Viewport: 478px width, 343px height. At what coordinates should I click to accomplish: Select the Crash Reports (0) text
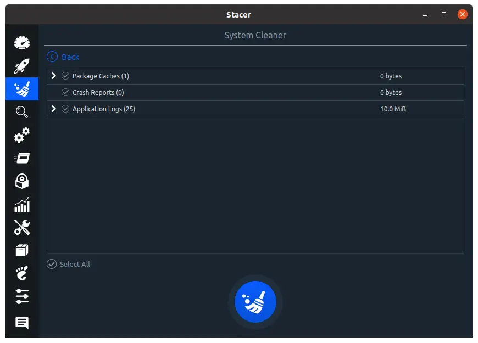point(98,92)
